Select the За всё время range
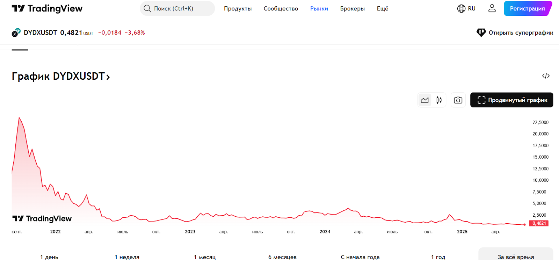This screenshot has height=260, width=559. [x=516, y=257]
